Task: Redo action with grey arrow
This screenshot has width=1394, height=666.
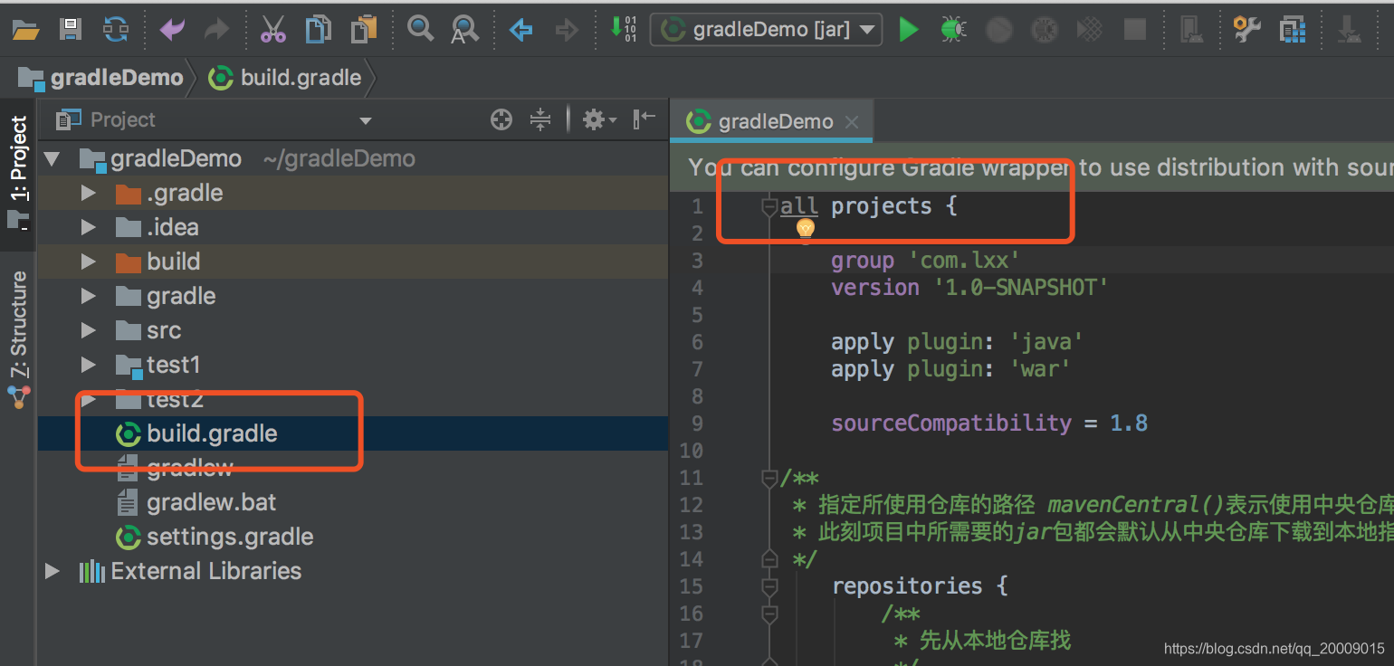Action: [x=216, y=30]
